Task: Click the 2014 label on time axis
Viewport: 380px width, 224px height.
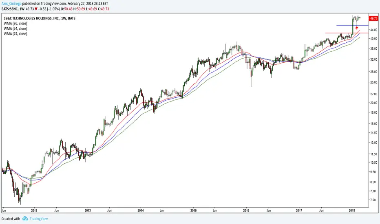Action: click(141, 211)
